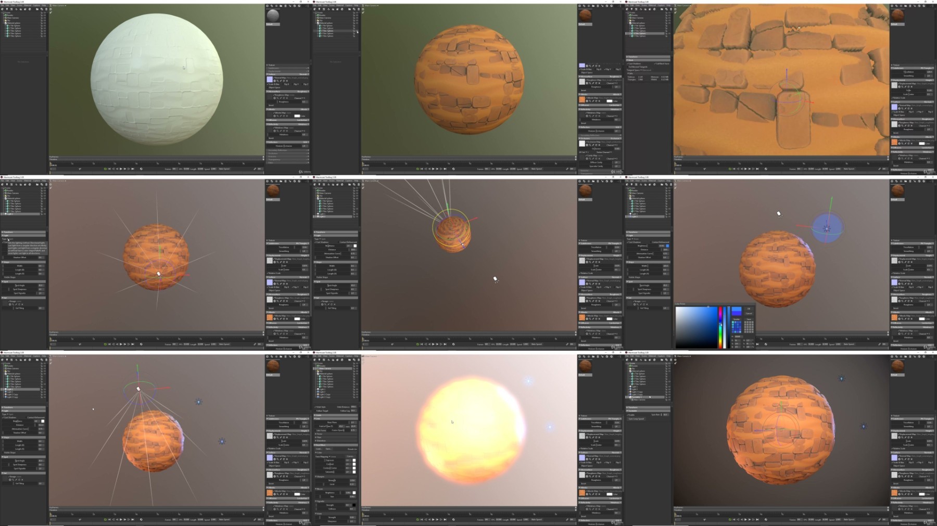The image size is (937, 526).
Task: Click OK in the Color Picker dialog
Action: pos(749,309)
